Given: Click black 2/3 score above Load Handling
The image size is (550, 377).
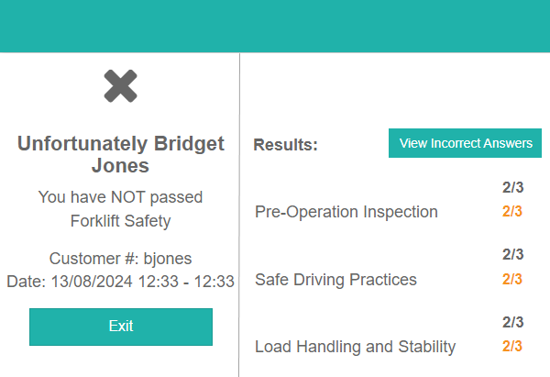Looking at the screenshot, I should pyautogui.click(x=512, y=322).
